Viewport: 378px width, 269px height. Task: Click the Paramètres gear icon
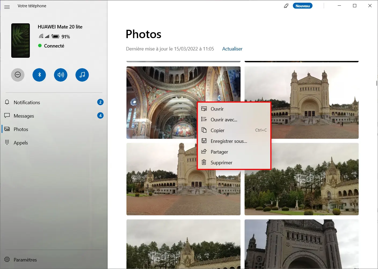click(7, 259)
